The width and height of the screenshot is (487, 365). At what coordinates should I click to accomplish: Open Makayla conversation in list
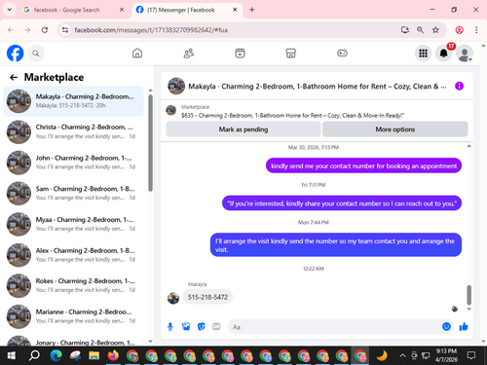pos(73,101)
